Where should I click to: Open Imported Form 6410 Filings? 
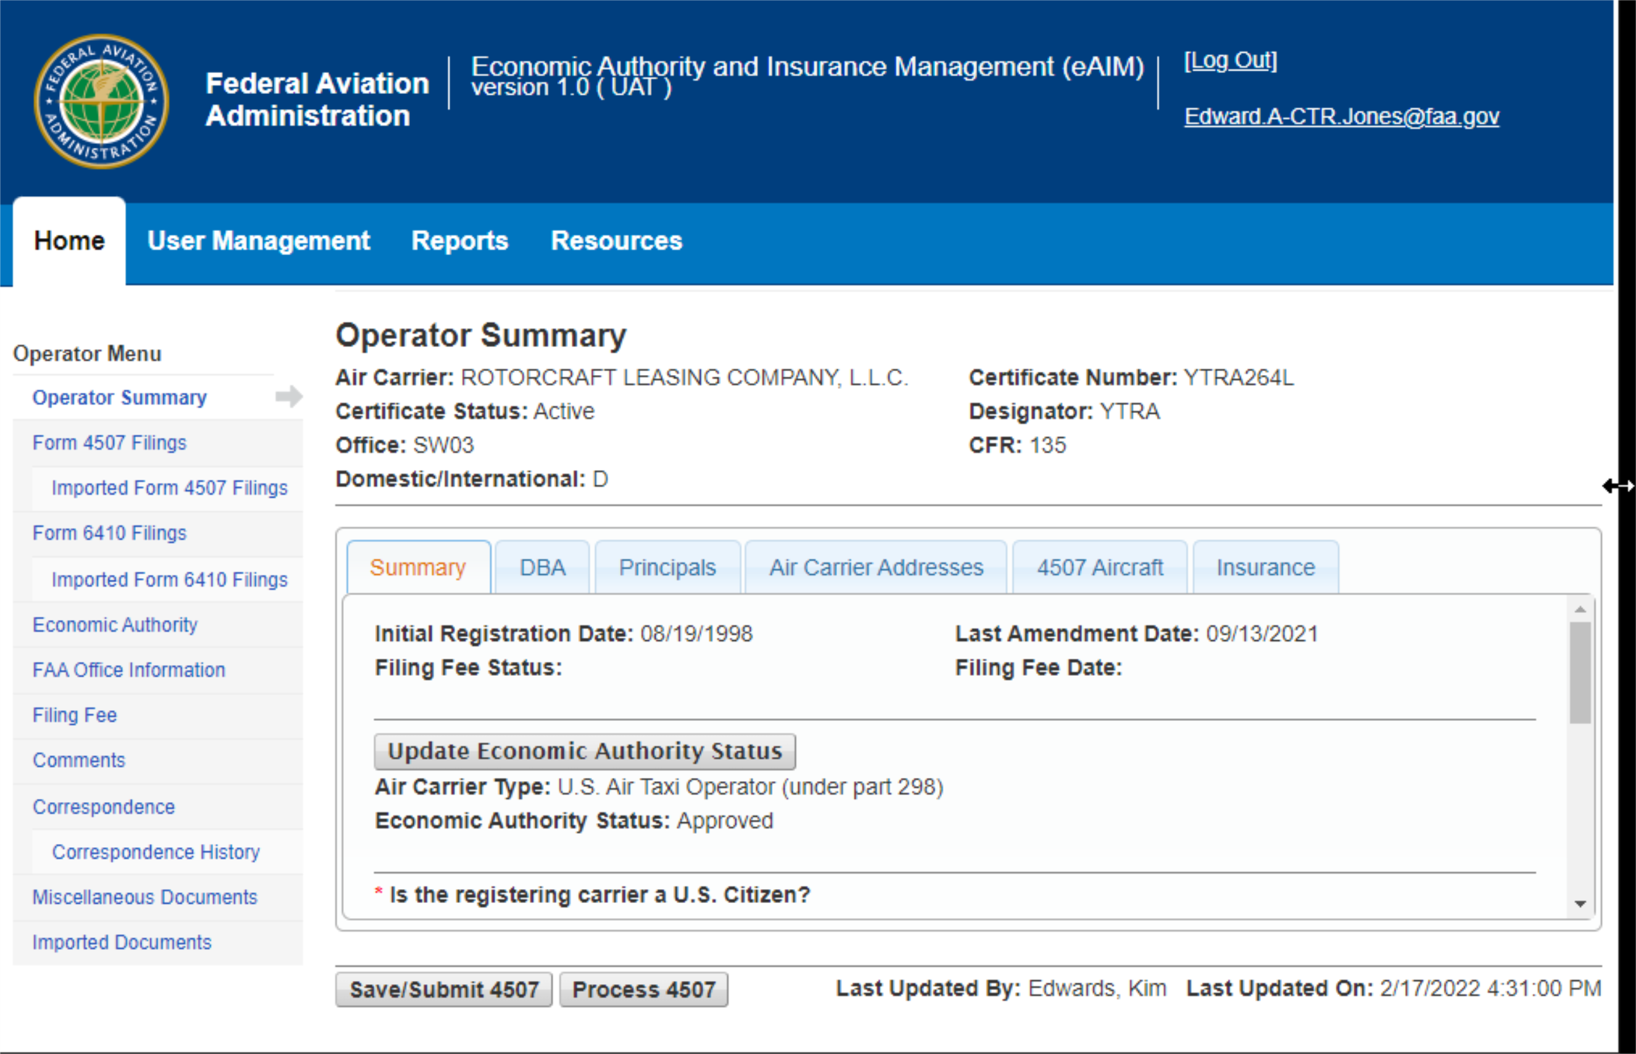(x=170, y=580)
